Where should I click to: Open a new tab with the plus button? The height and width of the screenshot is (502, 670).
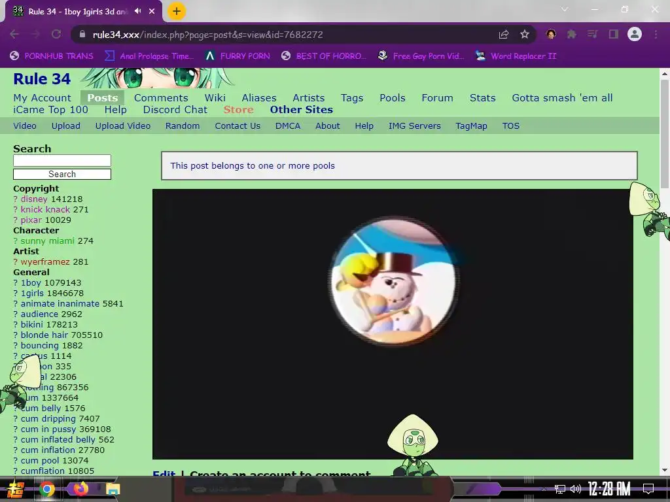[x=177, y=11]
